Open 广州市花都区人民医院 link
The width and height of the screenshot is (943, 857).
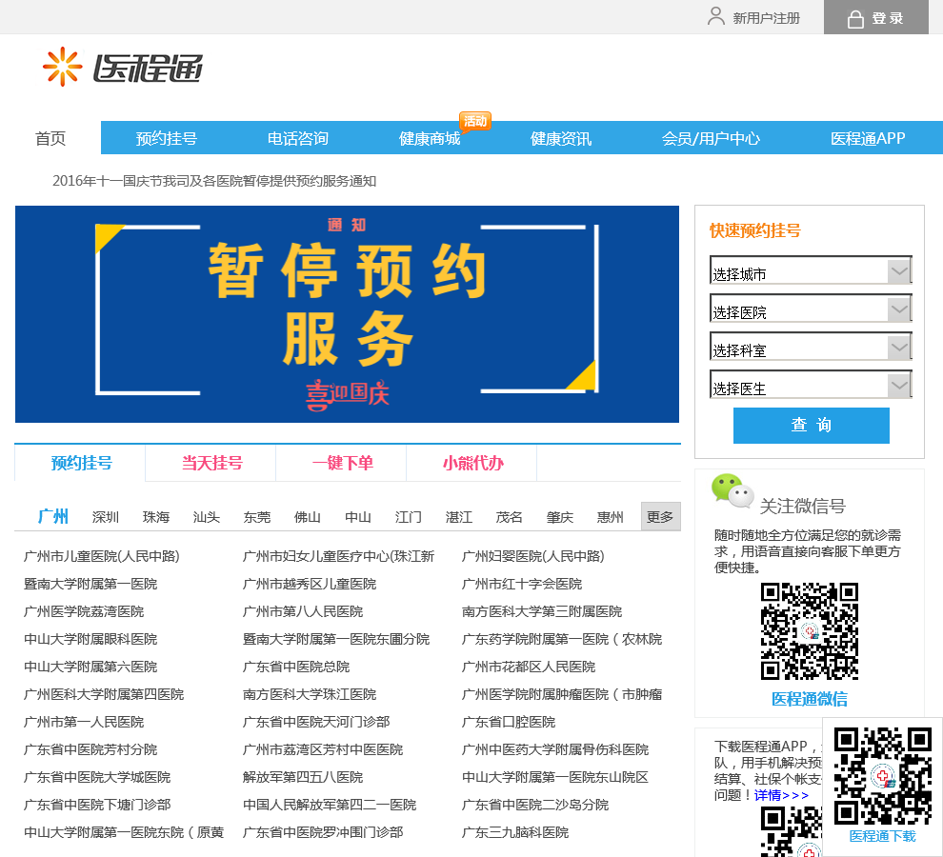(528, 667)
